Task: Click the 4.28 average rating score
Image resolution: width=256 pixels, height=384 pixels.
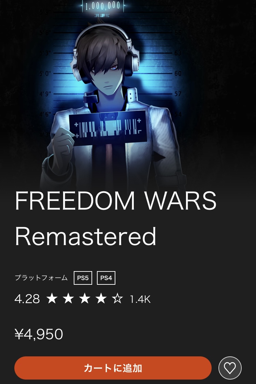Action: click(27, 299)
